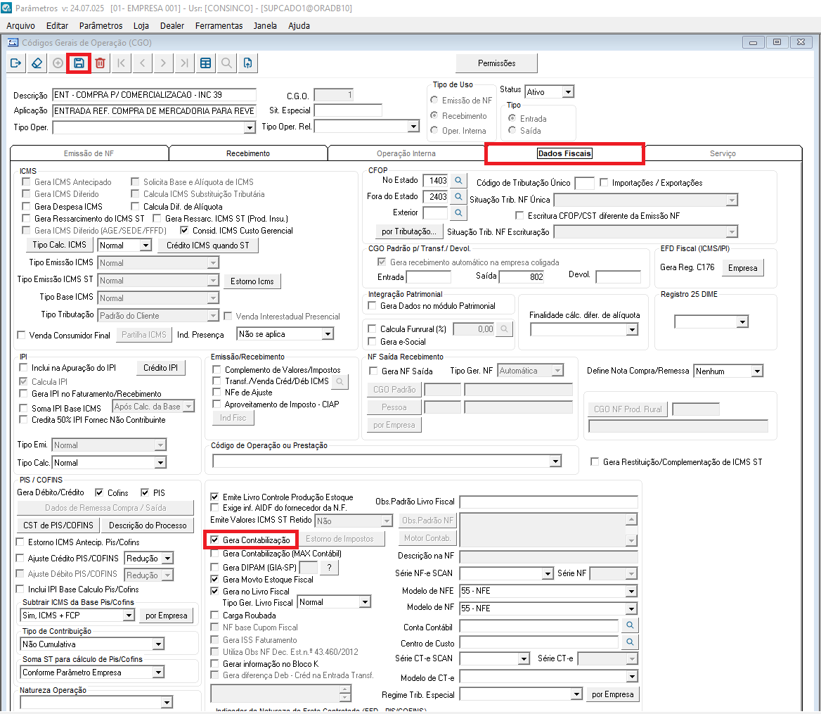Click the application icon in title bar

point(6,8)
